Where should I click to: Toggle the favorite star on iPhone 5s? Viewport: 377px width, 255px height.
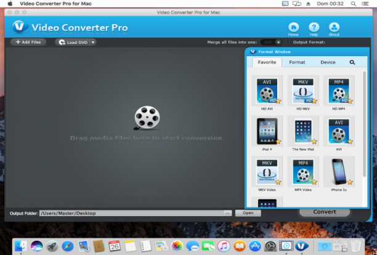[x=351, y=182]
